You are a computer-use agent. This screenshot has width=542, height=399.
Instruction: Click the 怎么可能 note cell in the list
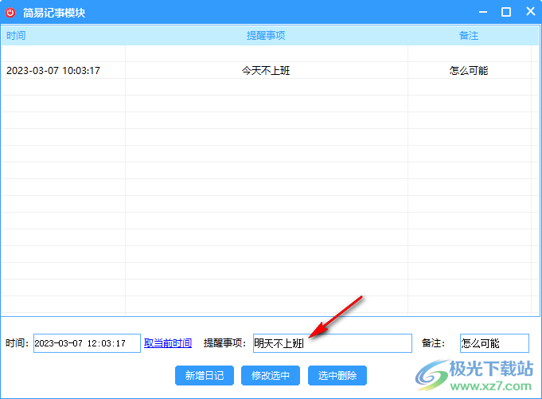click(469, 70)
